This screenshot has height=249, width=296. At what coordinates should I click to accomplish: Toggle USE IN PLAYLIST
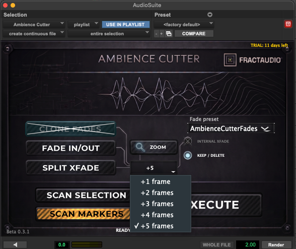[x=125, y=25]
